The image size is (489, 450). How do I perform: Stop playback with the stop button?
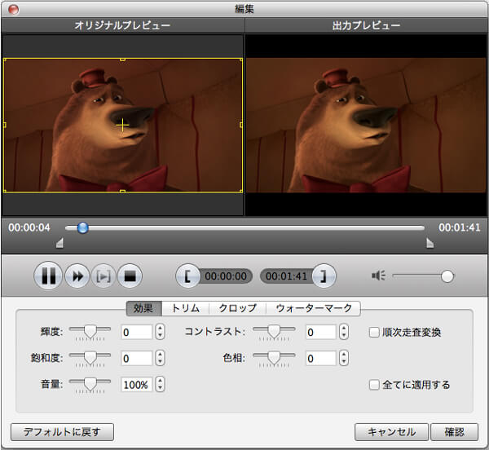click(130, 276)
